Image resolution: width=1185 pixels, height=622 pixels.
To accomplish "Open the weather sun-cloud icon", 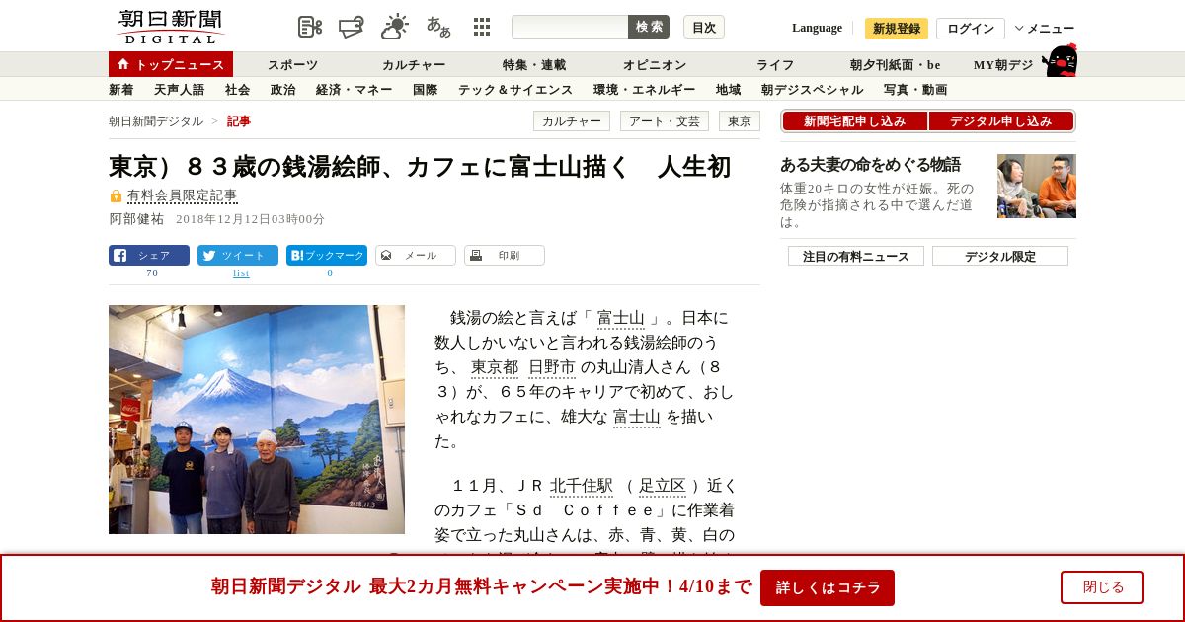I will pos(395,27).
